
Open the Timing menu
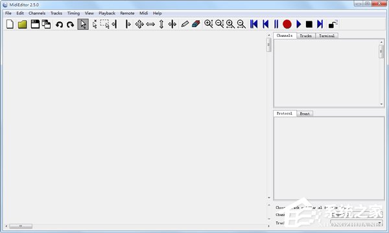73,13
